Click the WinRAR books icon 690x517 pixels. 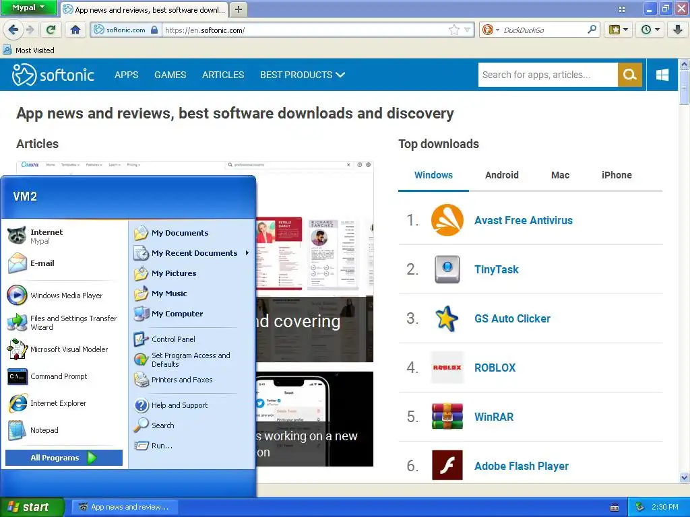(x=447, y=416)
